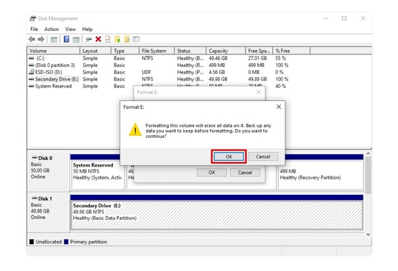Viewport: 398px width, 271px height.
Task: Click the blue Help toolbar icon
Action: [66, 39]
